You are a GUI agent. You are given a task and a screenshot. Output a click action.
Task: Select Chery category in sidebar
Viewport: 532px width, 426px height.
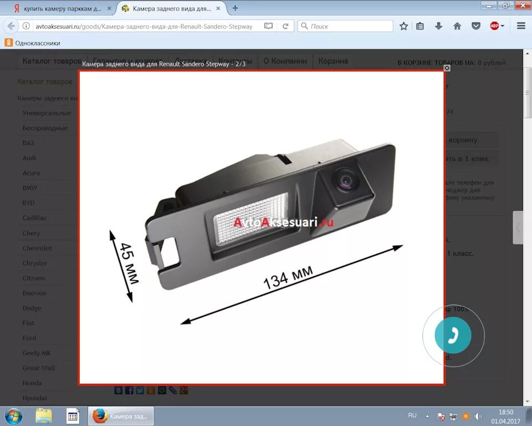tap(31, 234)
